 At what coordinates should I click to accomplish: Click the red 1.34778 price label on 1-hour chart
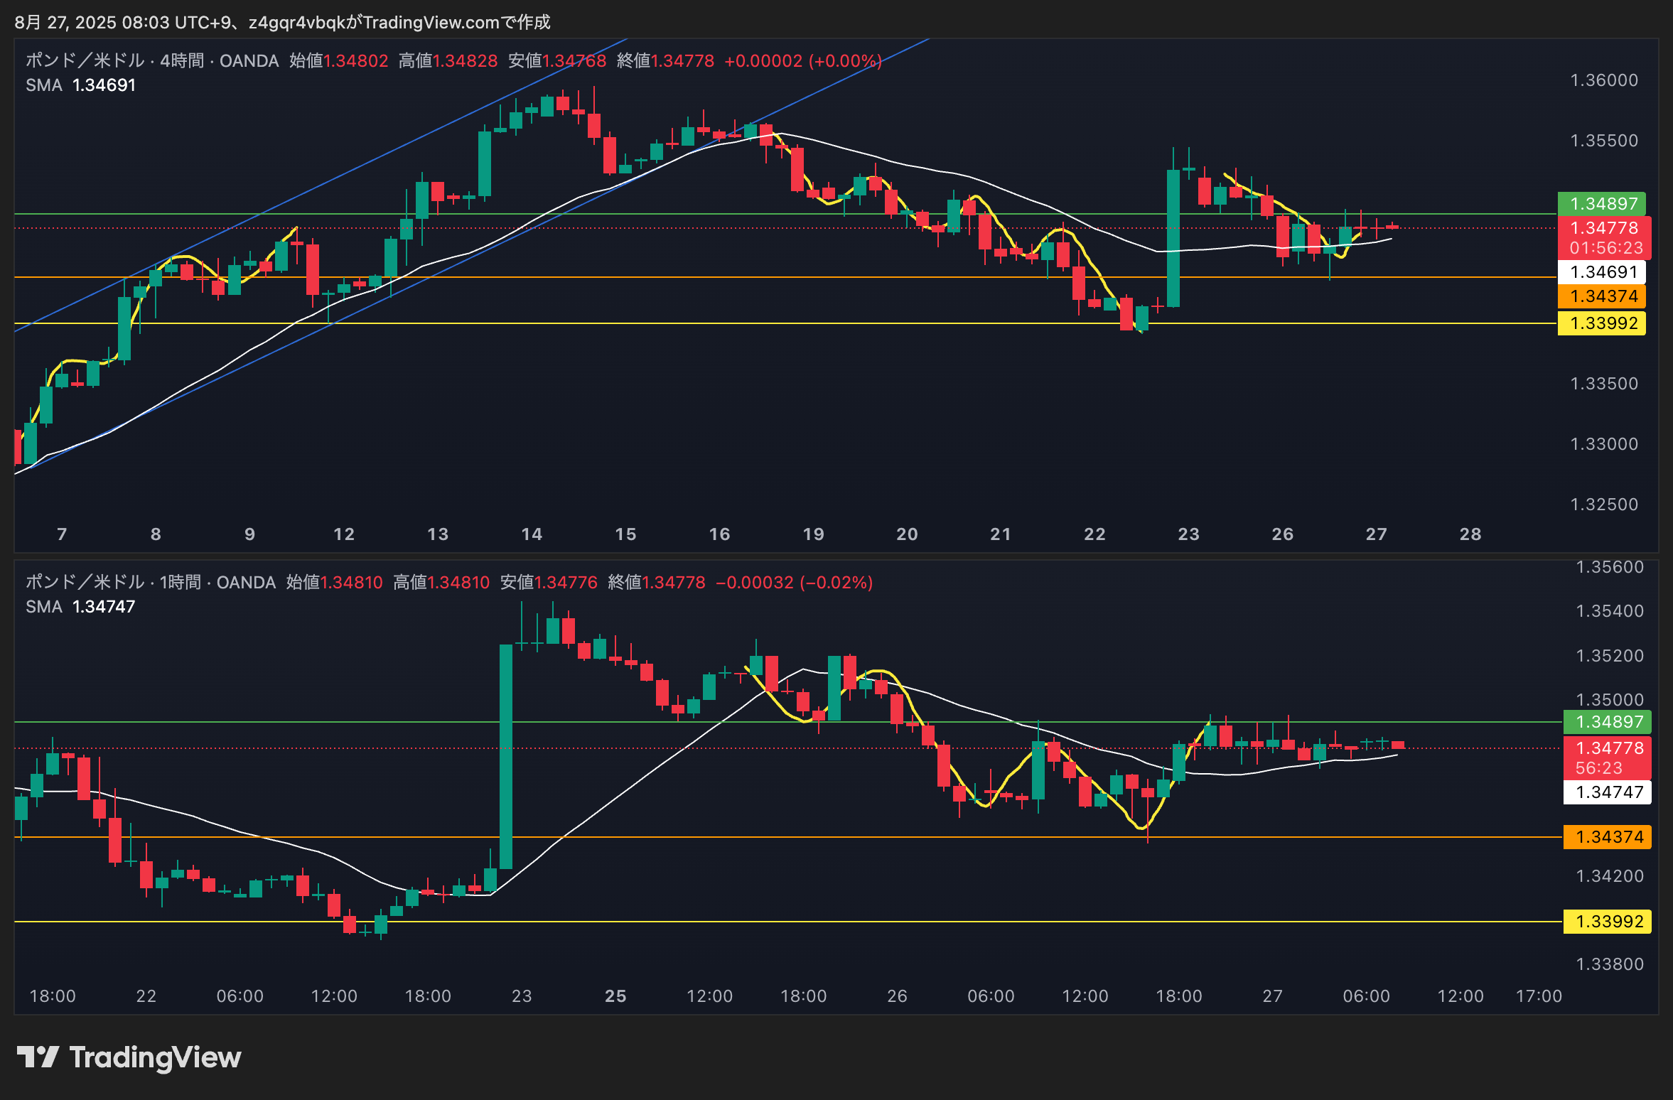point(1609,757)
